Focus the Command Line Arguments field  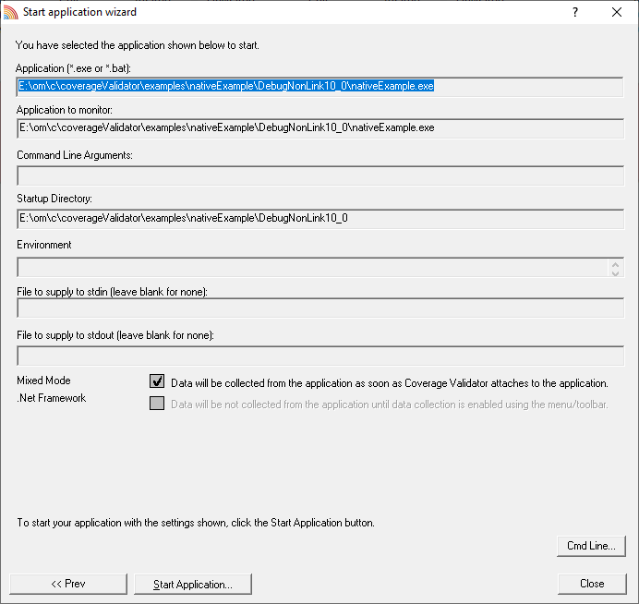(320, 175)
